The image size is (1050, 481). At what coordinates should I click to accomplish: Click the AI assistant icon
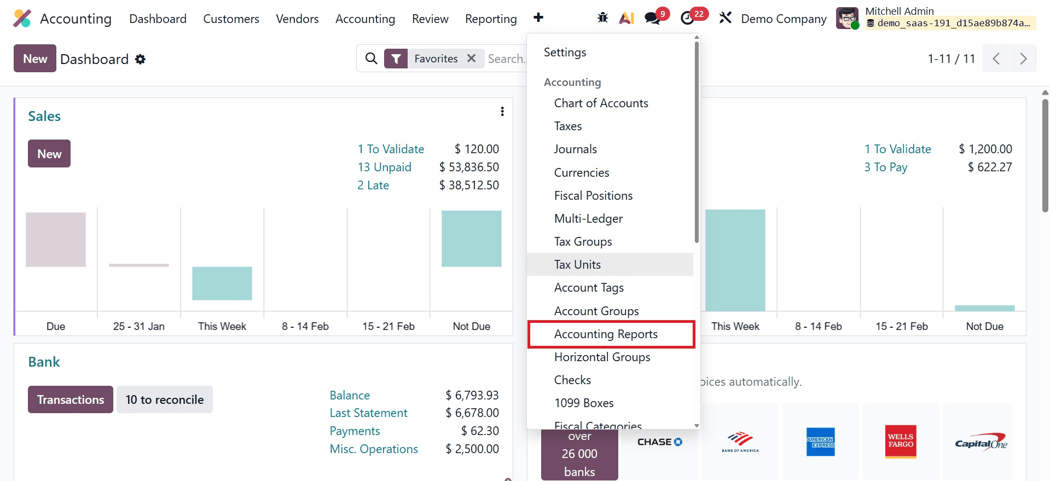tap(626, 18)
